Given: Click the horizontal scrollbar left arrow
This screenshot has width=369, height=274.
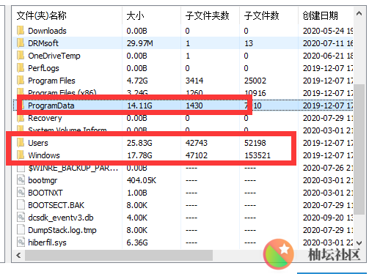Looking at the screenshot, I should 18,256.
